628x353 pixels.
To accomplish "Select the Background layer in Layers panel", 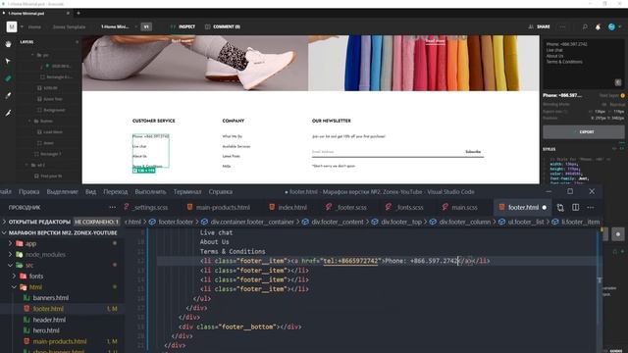I will tap(54, 110).
